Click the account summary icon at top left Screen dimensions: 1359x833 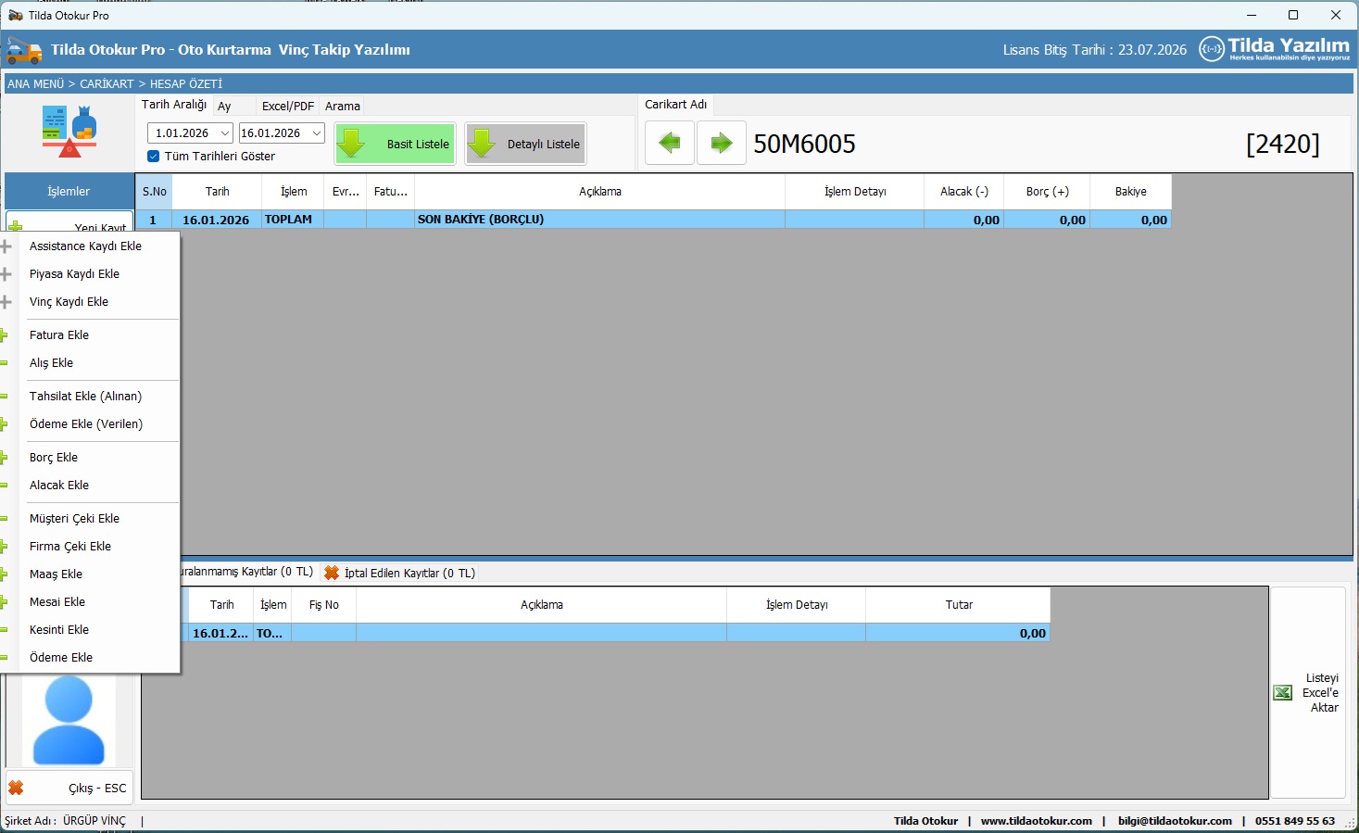click(x=69, y=131)
